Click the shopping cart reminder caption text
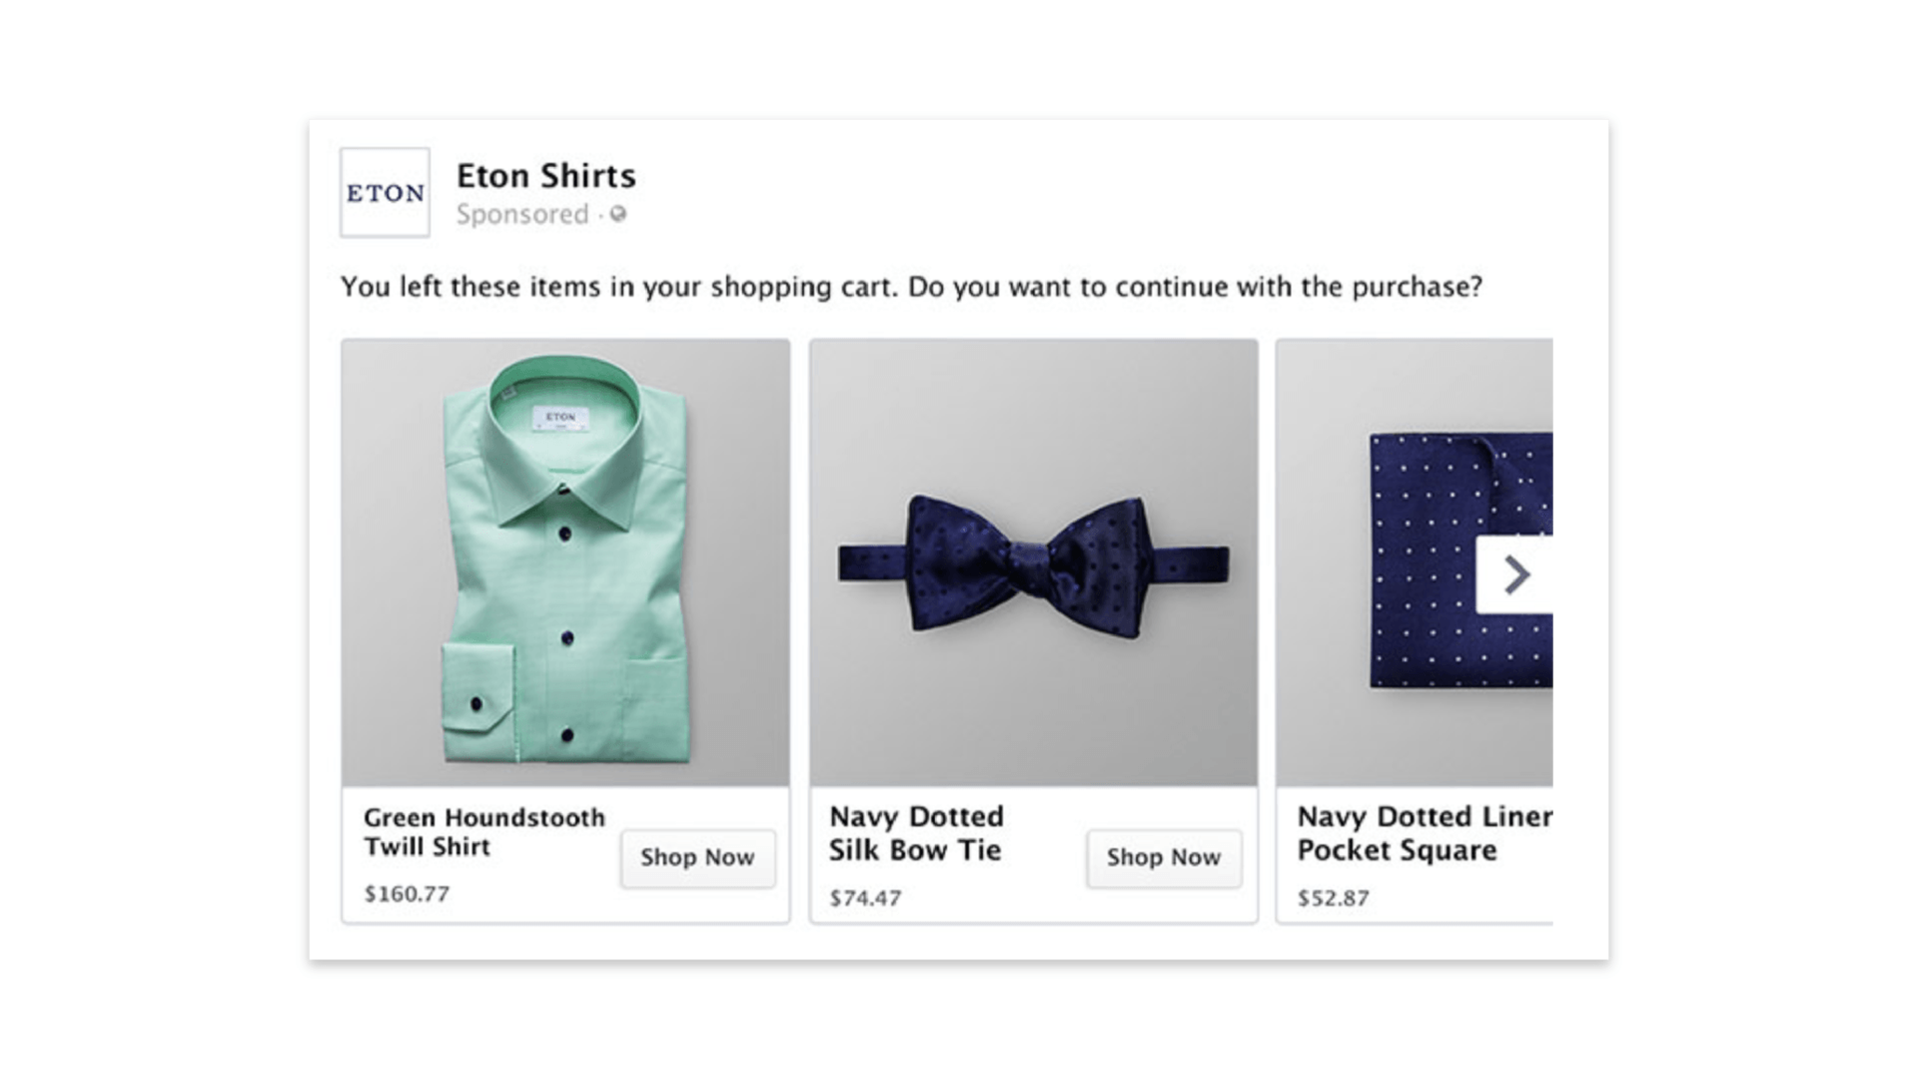 click(911, 288)
